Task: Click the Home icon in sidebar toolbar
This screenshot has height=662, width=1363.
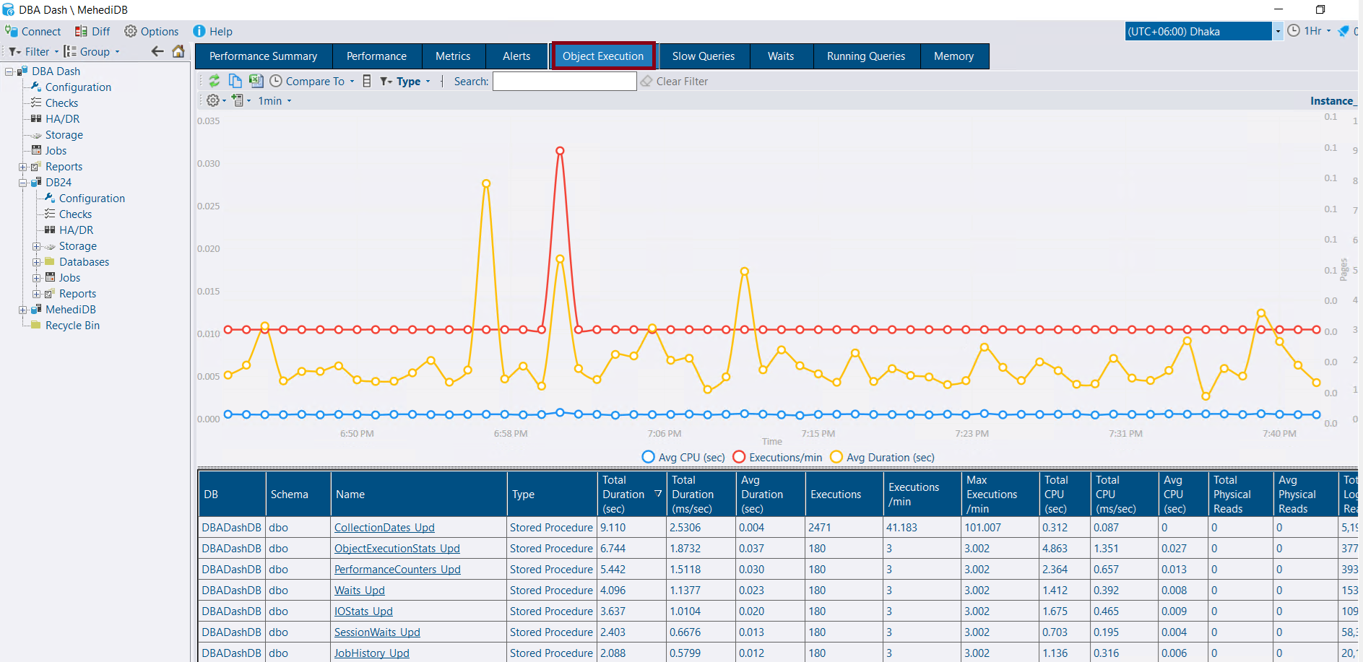Action: 178,51
